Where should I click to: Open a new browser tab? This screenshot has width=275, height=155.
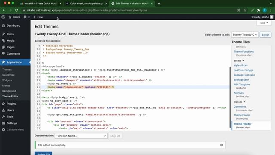[159, 3]
